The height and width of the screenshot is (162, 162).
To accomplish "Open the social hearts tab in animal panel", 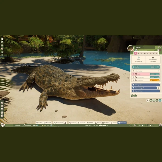I will coord(142,53).
